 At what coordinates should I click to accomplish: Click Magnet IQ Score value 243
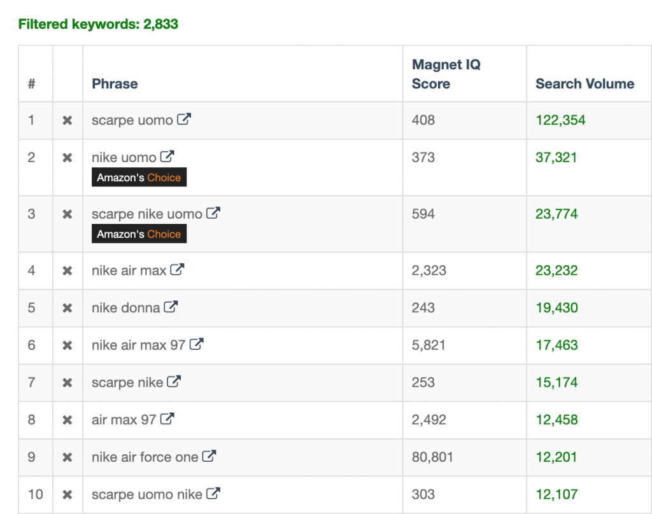coord(423,309)
